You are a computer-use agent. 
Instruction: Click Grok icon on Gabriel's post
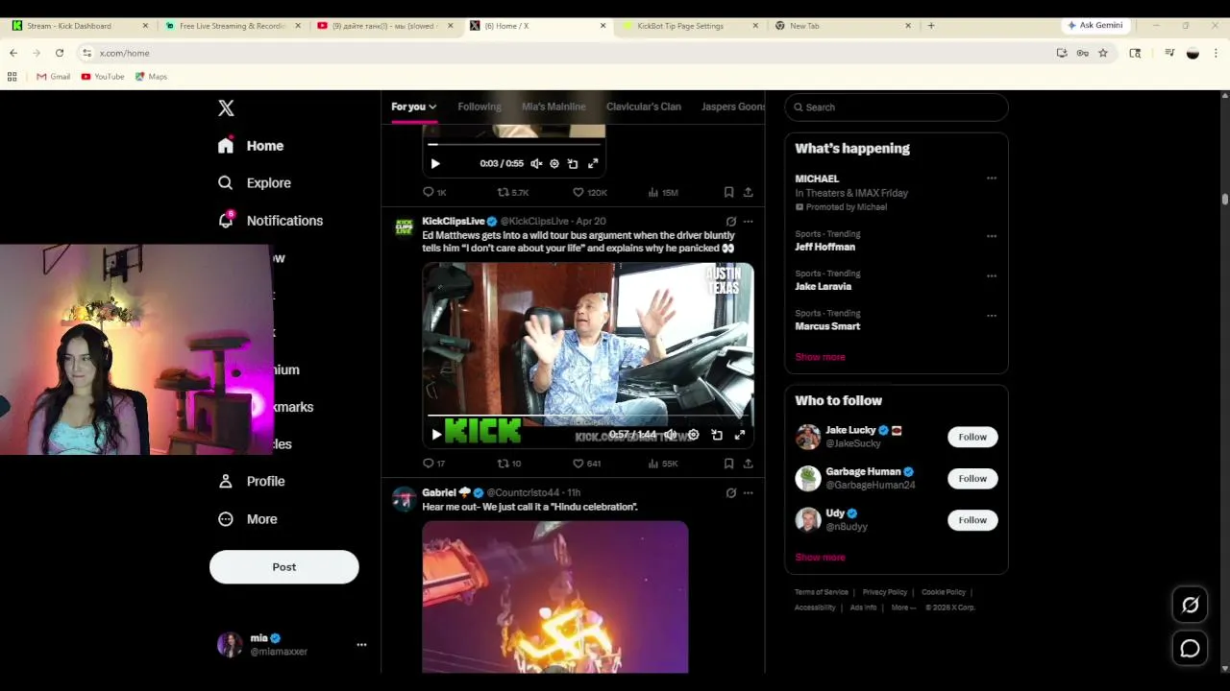[x=730, y=492]
